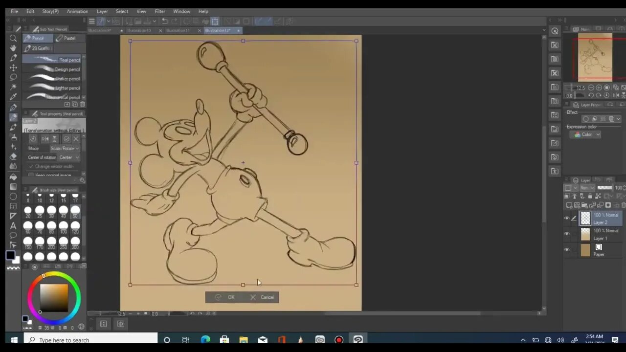
Task: Flip vertical in transformation settings
Action: coord(54,139)
